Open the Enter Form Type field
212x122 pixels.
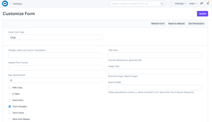55,37
